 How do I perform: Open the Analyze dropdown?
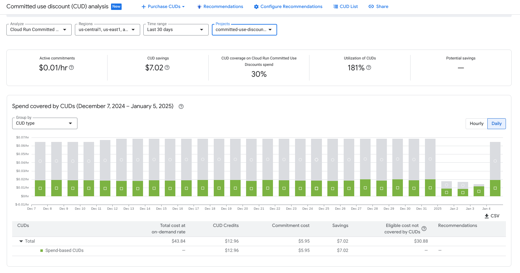(39, 30)
